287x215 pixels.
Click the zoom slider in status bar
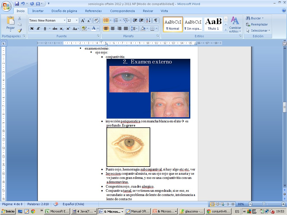264,204
